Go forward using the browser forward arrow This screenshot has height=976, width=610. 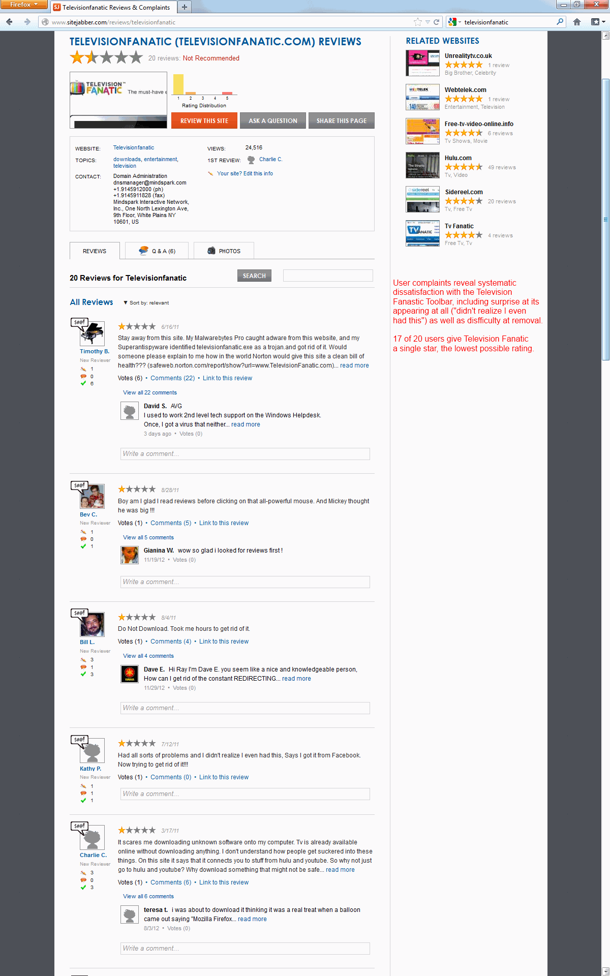(27, 22)
